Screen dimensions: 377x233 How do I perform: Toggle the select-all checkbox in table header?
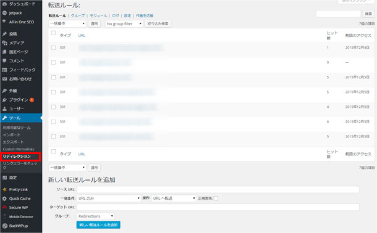(x=53, y=33)
